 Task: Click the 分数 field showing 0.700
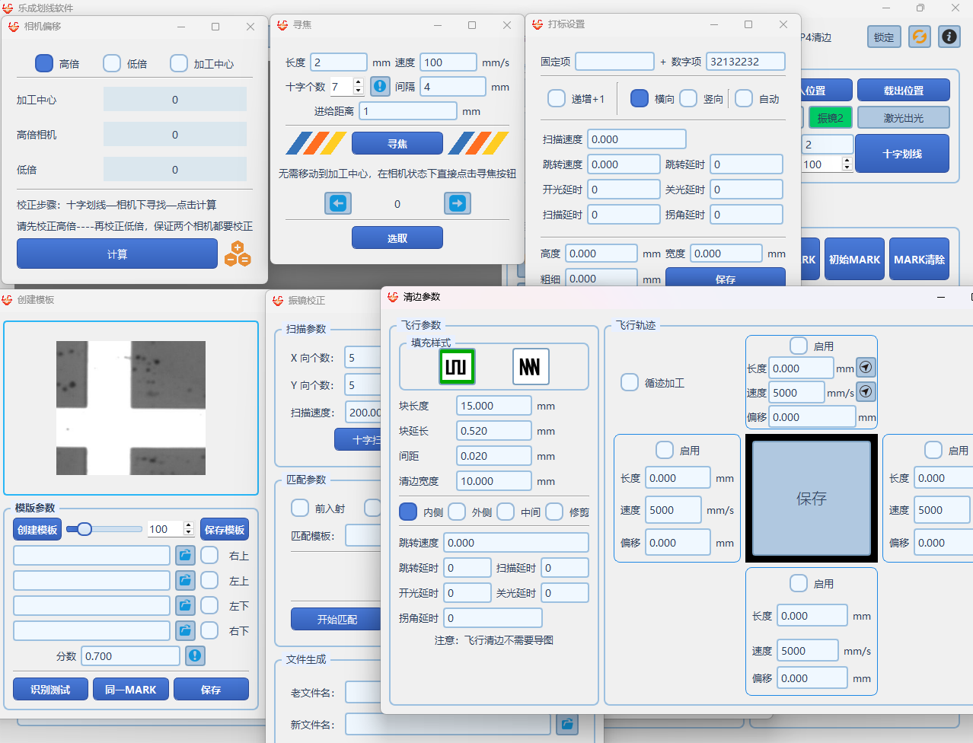click(x=131, y=655)
